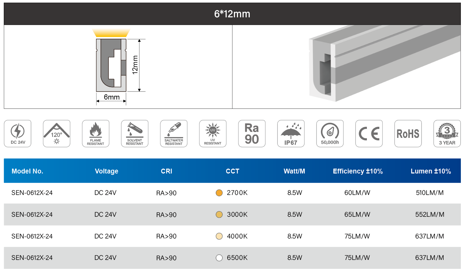Click the Solvent Resistant test tube icon

coord(135,133)
